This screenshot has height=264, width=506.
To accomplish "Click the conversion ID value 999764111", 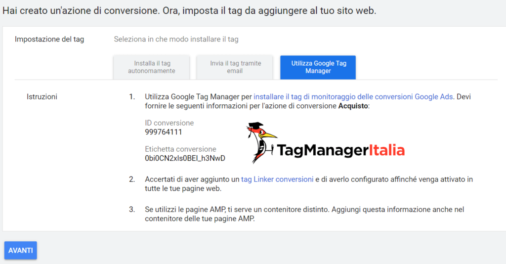I will click(163, 132).
